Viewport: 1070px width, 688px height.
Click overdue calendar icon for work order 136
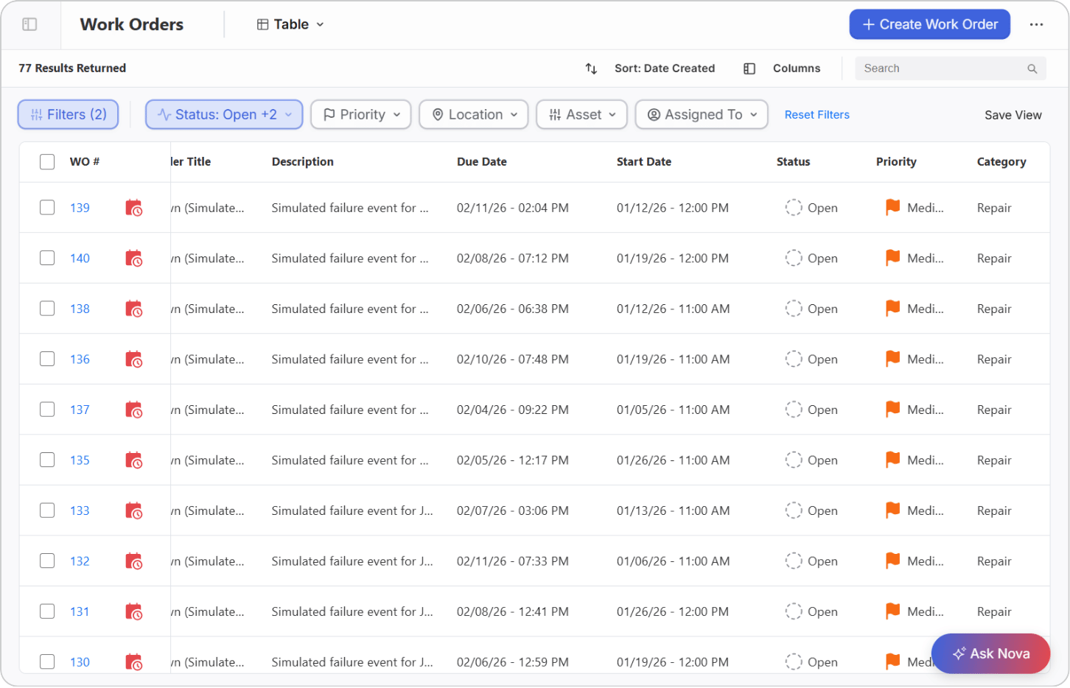pyautogui.click(x=133, y=359)
